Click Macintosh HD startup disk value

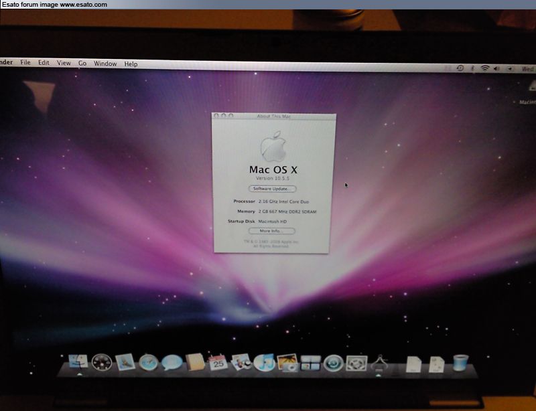coord(273,222)
